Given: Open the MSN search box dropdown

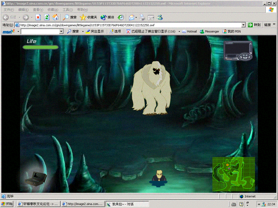Looking at the screenshot, I should [61, 31].
